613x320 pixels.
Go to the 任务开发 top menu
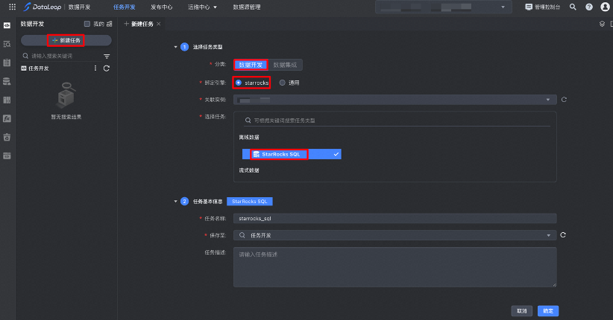point(125,7)
